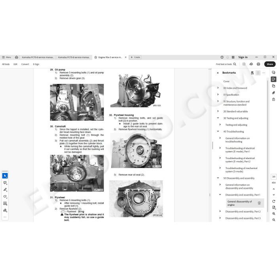The height and width of the screenshot is (277, 277).
Task: Click the upload to cloud icon
Action: 251,64
